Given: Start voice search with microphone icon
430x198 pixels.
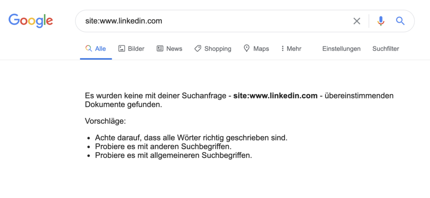Looking at the screenshot, I should (381, 21).
